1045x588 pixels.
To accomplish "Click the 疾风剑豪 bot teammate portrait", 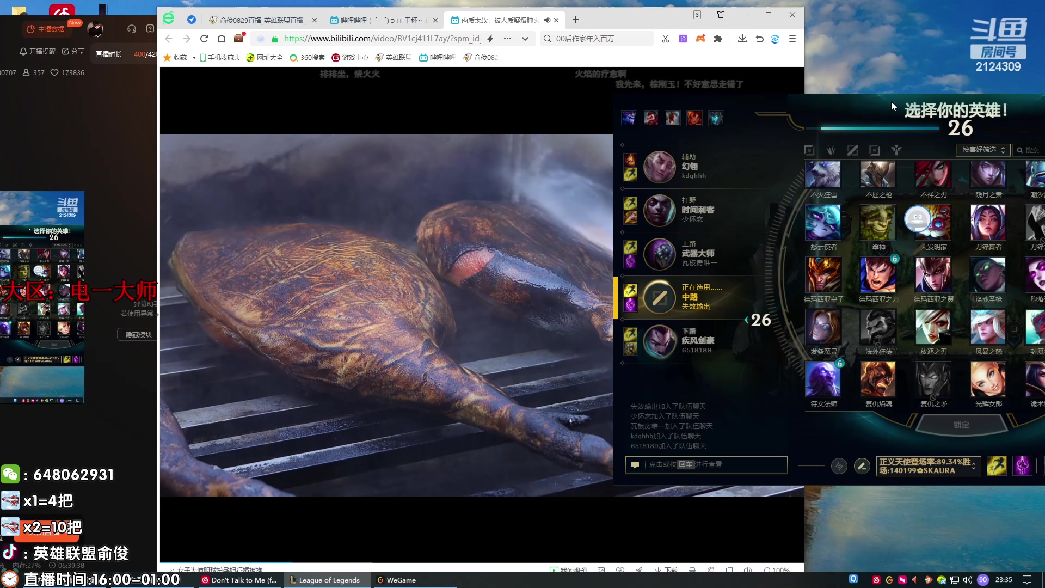I will tap(660, 341).
